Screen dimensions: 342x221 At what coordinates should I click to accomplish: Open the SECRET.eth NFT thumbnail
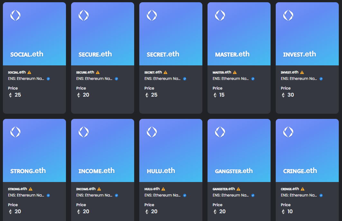coord(171,34)
